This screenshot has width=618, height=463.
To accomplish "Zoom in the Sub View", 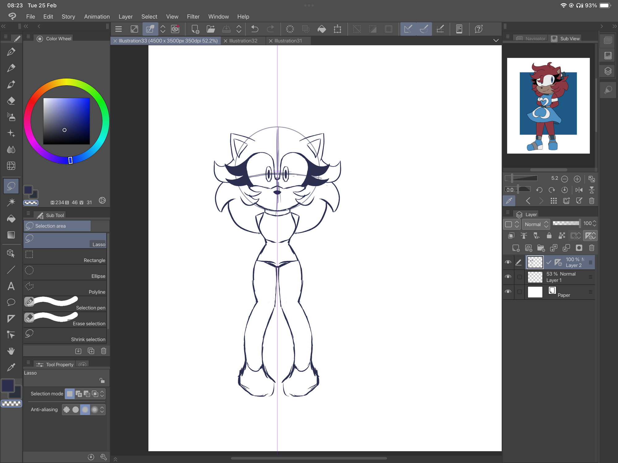I will pos(577,179).
